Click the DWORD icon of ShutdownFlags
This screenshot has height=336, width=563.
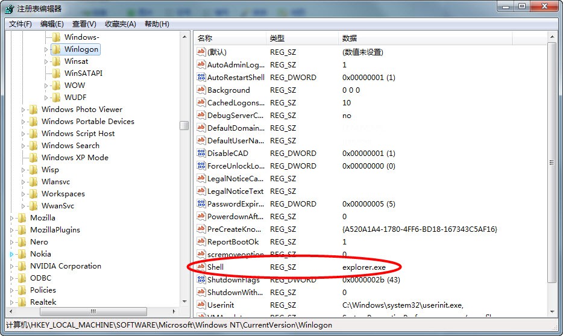[201, 279]
